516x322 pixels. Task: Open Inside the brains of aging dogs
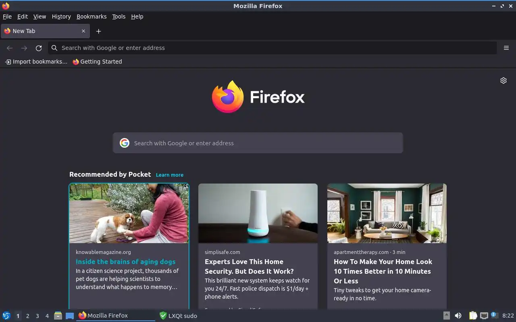click(126, 262)
